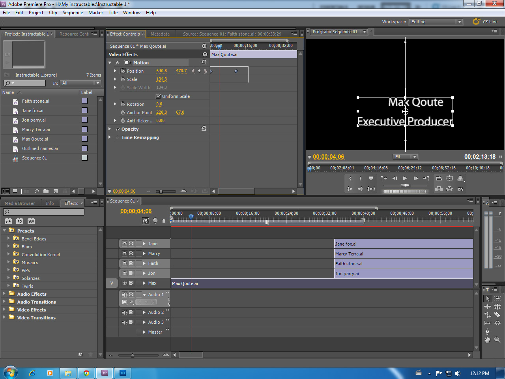Image resolution: width=505 pixels, height=379 pixels.
Task: Export a frame from the Program monitor
Action: click(x=460, y=189)
